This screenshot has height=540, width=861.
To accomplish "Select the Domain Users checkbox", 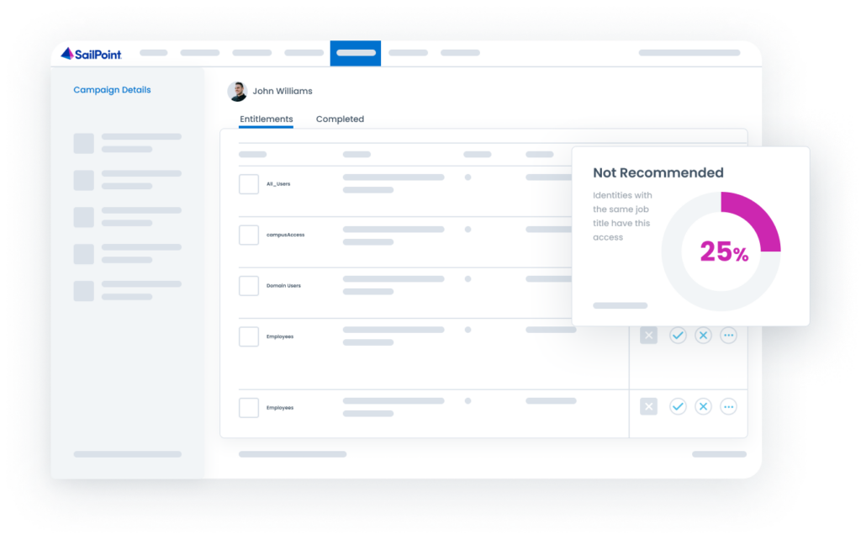I will pyautogui.click(x=249, y=286).
